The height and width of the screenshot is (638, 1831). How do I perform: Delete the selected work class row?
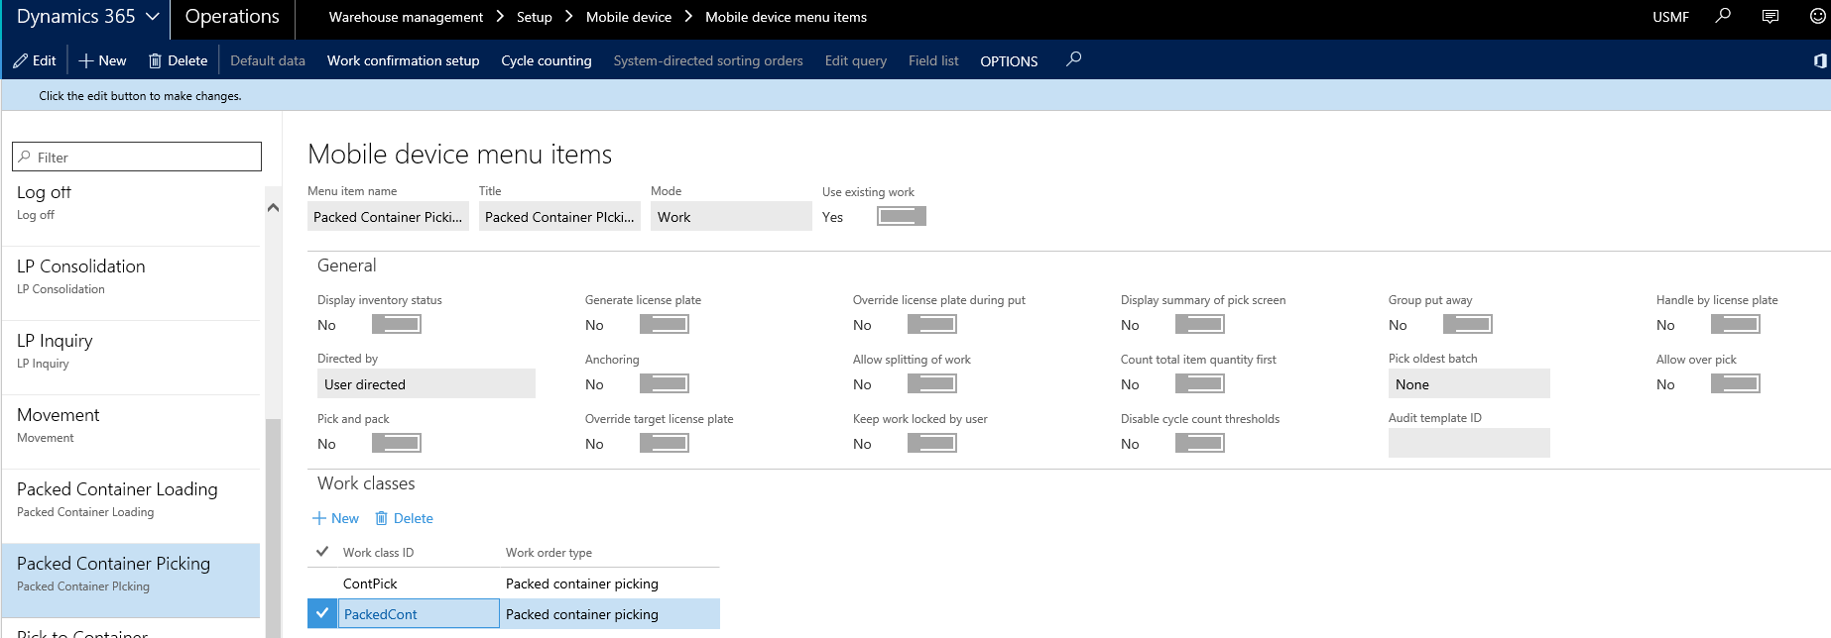[404, 518]
